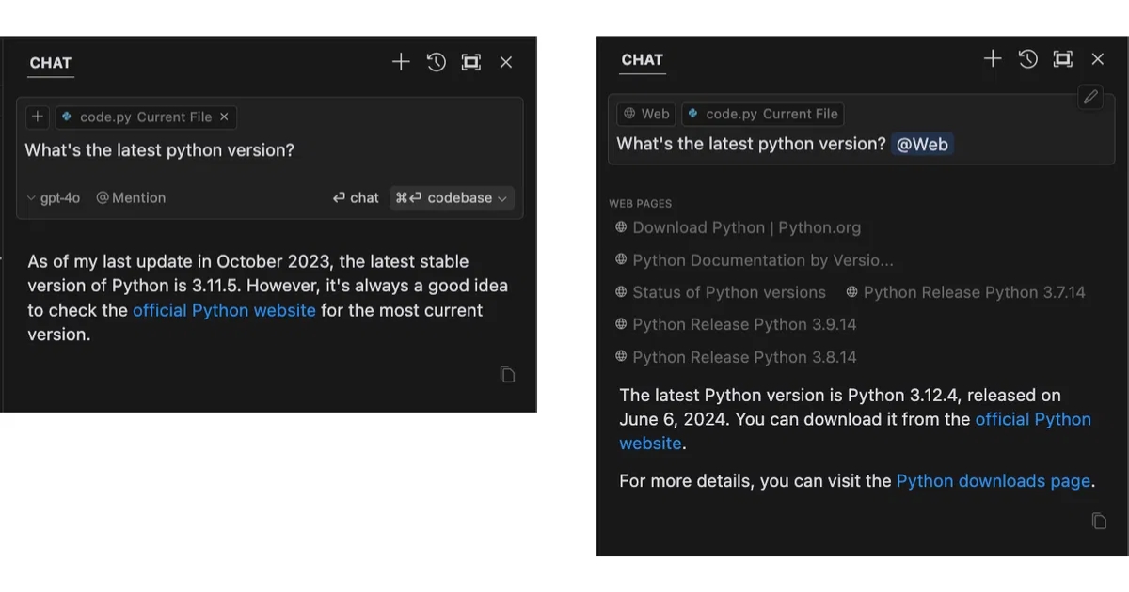Click the Web context chip
1129x592 pixels.
tap(645, 114)
